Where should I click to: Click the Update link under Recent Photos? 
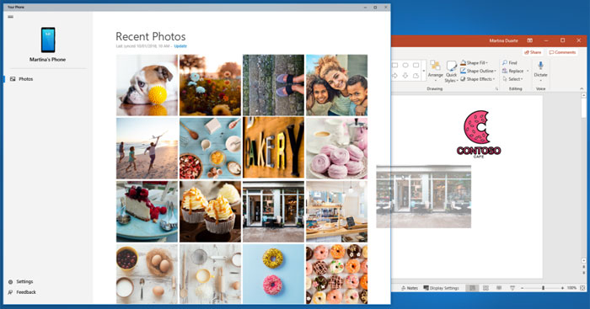(180, 46)
